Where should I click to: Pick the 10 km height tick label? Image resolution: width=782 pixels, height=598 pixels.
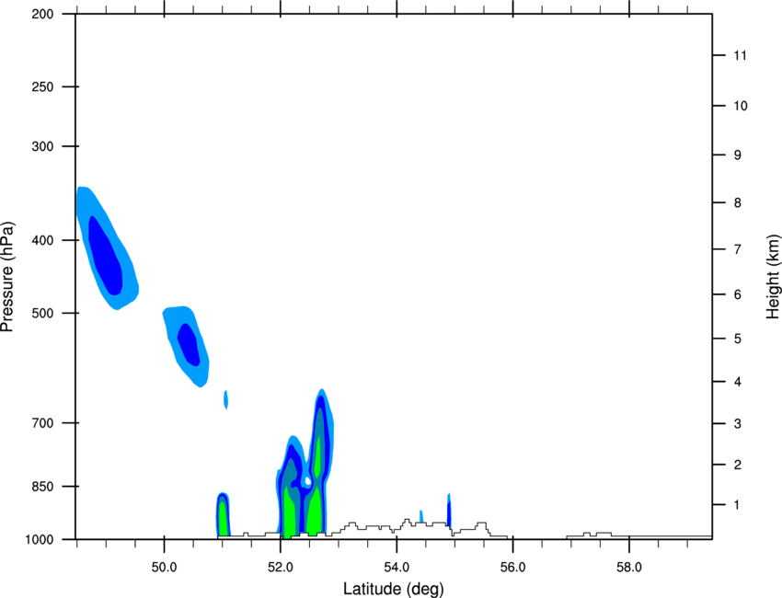pos(740,106)
